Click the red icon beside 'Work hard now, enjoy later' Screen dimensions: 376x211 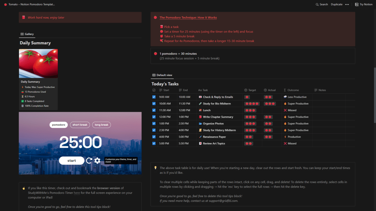point(23,18)
